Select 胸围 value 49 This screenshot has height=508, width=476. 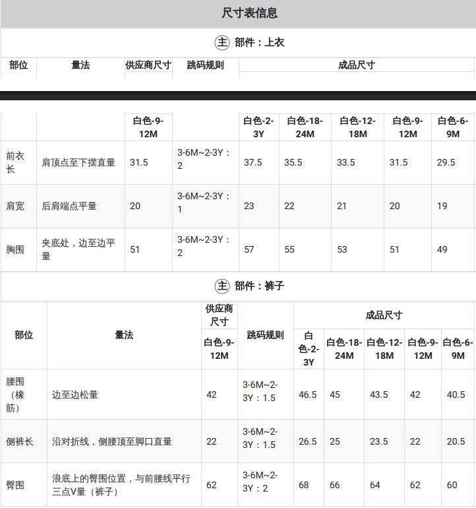(x=442, y=249)
